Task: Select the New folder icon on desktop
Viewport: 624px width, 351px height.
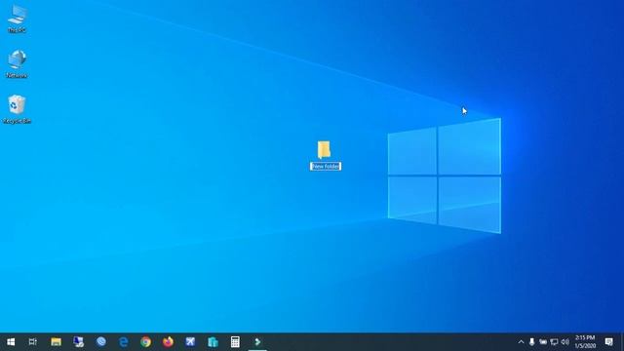Action: 324,149
